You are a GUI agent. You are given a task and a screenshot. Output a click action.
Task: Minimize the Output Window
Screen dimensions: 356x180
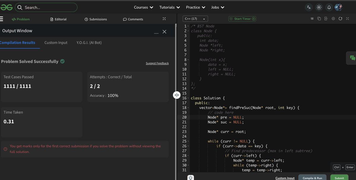[x=156, y=33]
